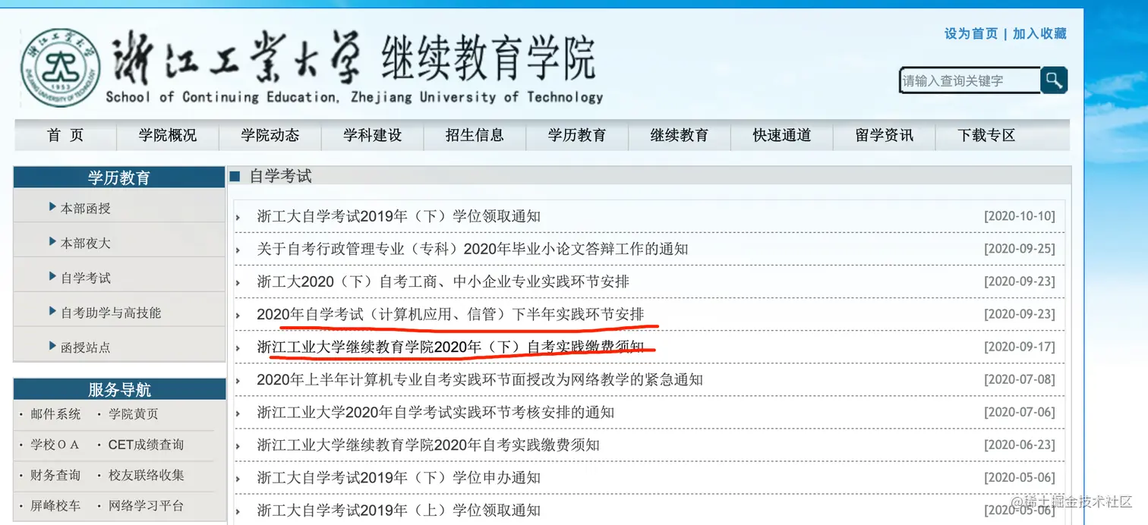Open CET成绩查询 service link
Image resolution: width=1148 pixels, height=525 pixels.
(146, 445)
